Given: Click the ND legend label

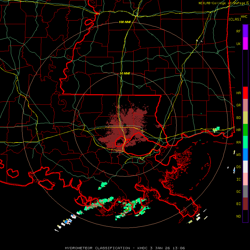Looking at the screenshot, I should point(238,216).
